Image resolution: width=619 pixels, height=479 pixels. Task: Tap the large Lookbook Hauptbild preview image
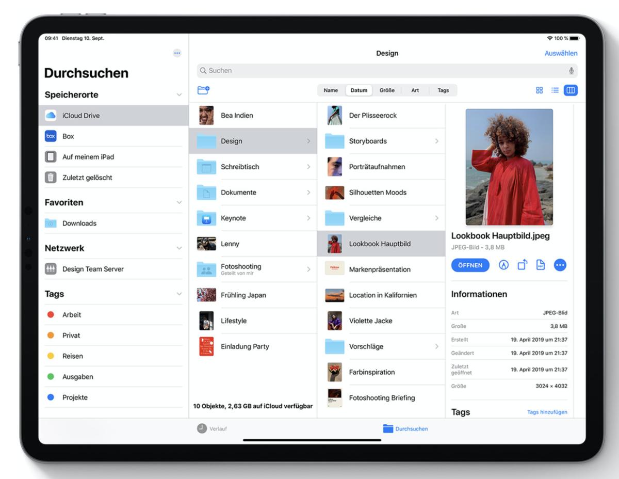pos(509,167)
